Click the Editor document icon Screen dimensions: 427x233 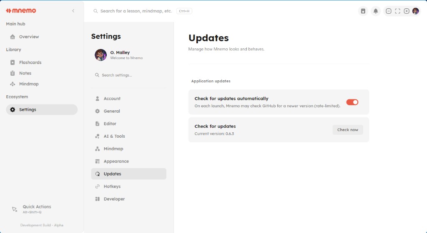coord(98,124)
